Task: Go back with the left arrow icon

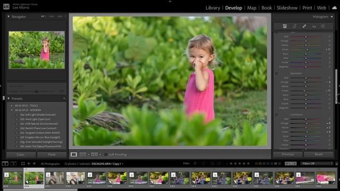Action: pyautogui.click(x=29, y=163)
